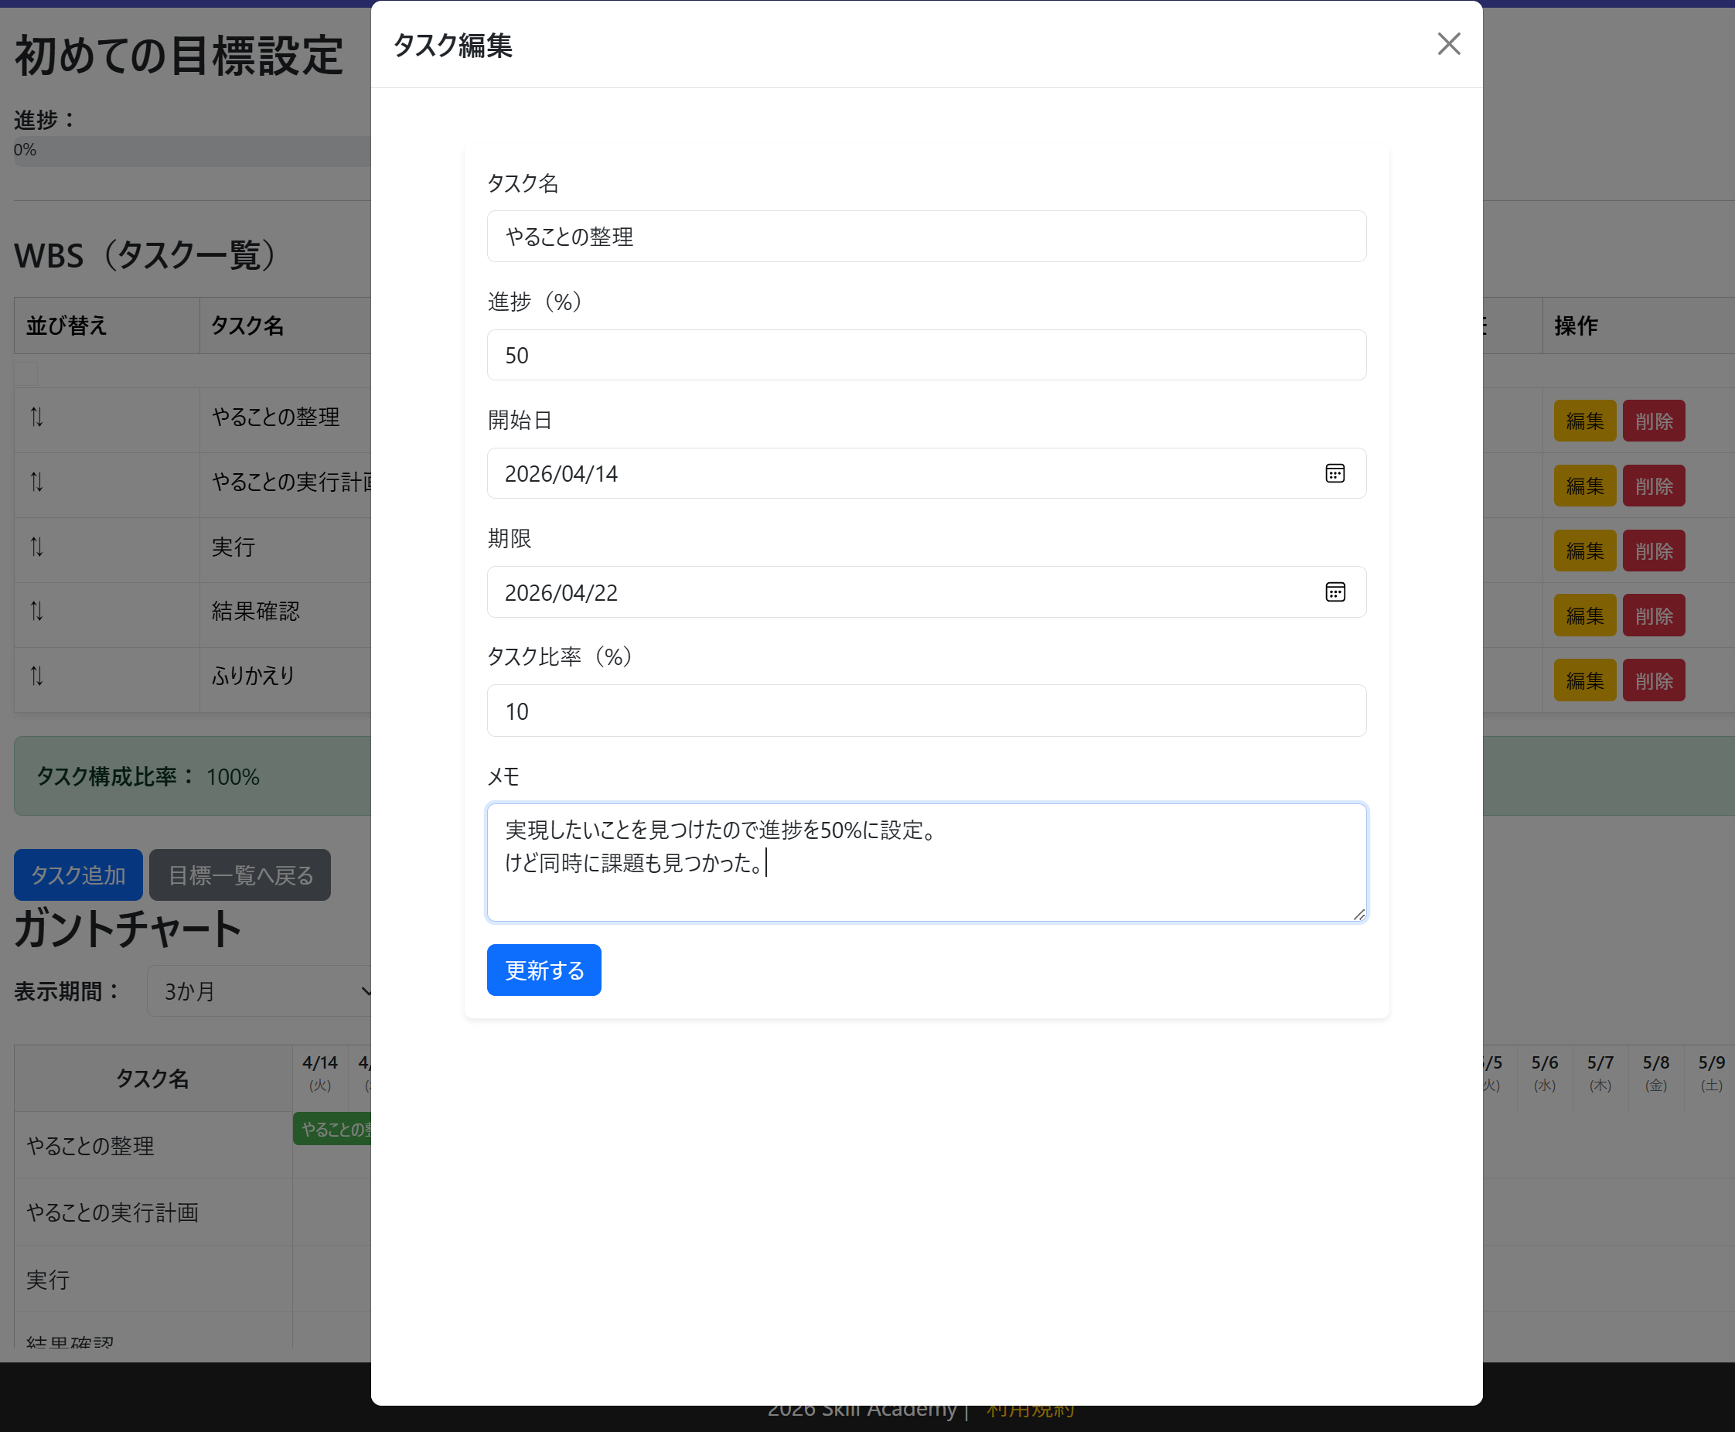This screenshot has height=1432, width=1735.
Task: Open the calendar picker for 期限
Action: [1334, 592]
